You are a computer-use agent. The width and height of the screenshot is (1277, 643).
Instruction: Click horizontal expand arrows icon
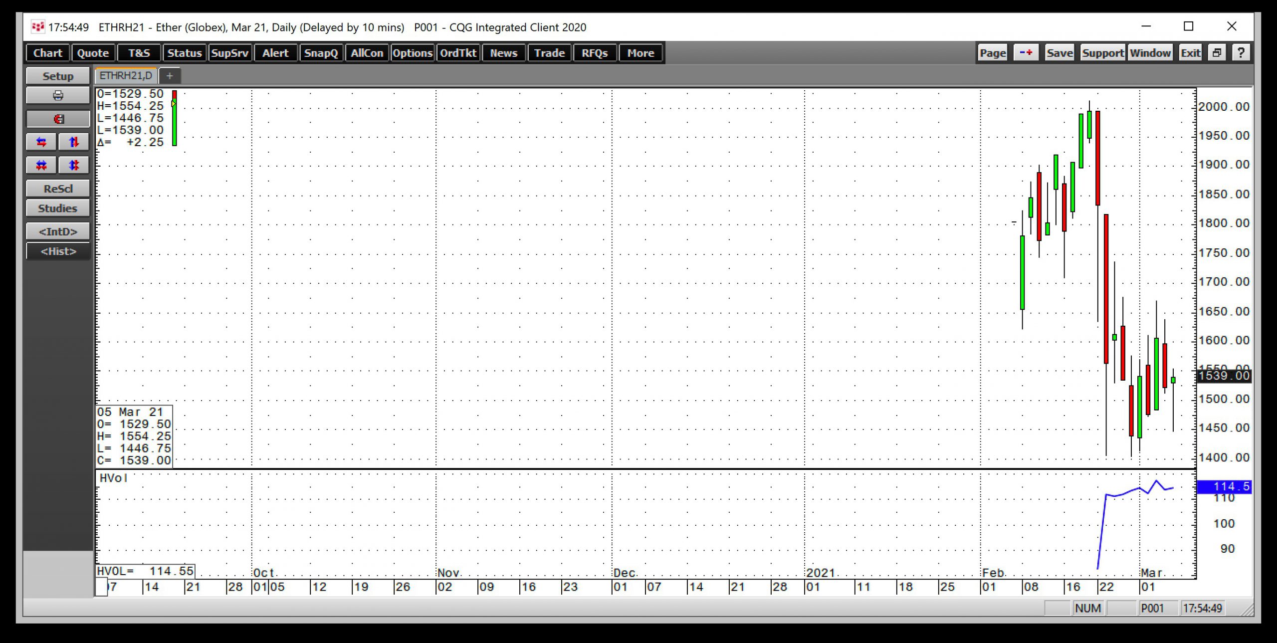tap(41, 165)
